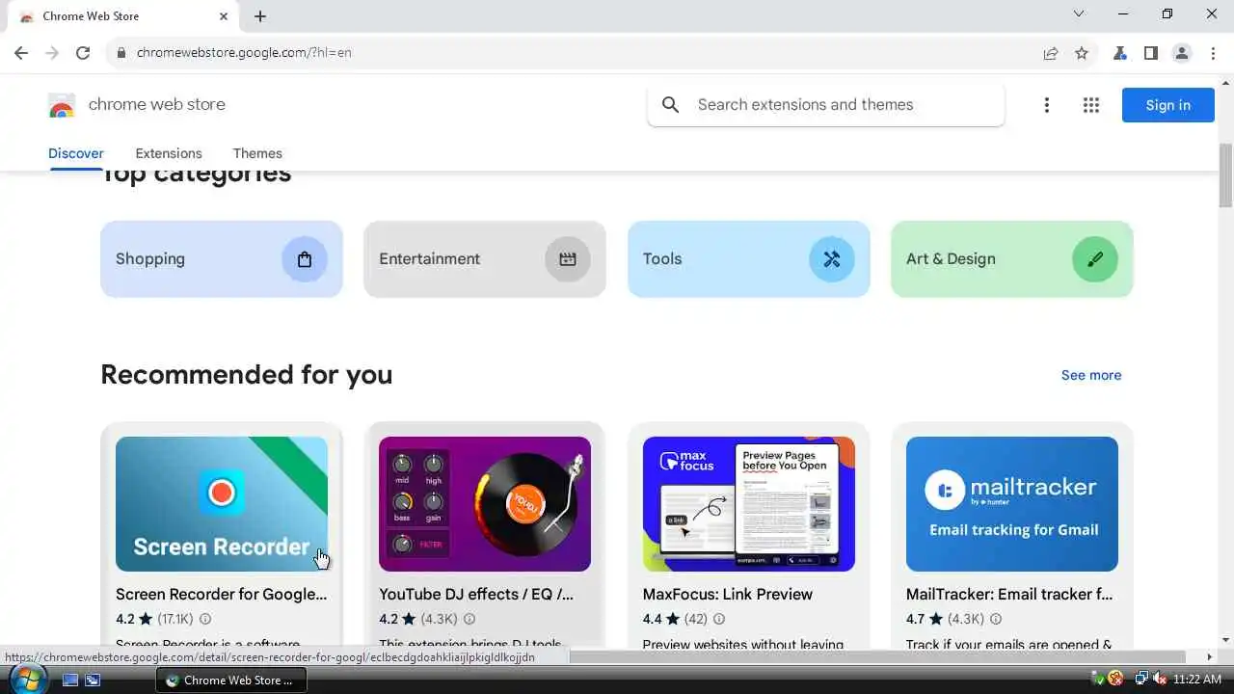Click the volume icon in system tray
The height and width of the screenshot is (694, 1234).
pos(1160,680)
